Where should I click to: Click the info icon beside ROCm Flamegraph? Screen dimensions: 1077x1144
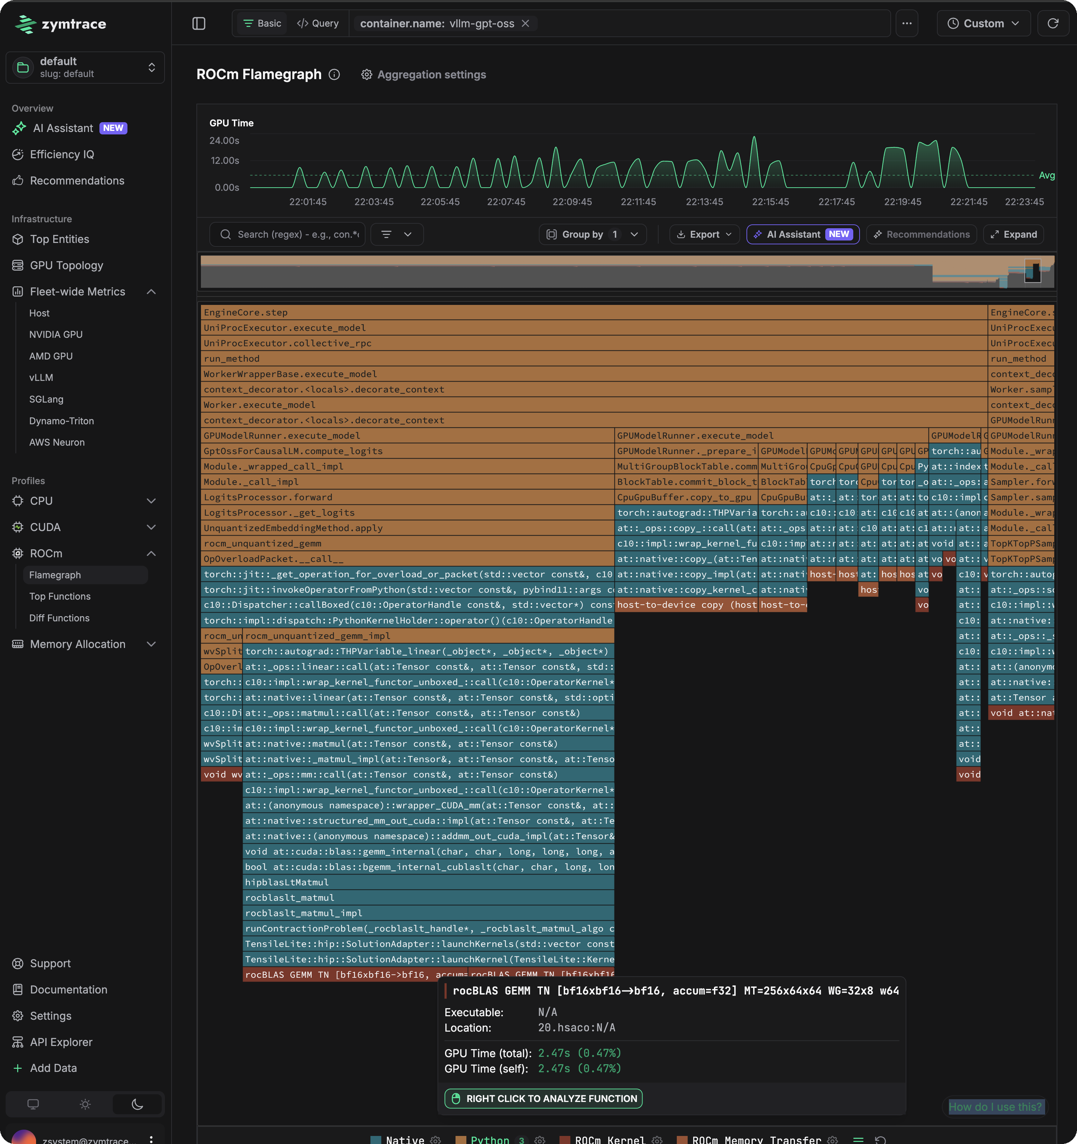pyautogui.click(x=334, y=75)
